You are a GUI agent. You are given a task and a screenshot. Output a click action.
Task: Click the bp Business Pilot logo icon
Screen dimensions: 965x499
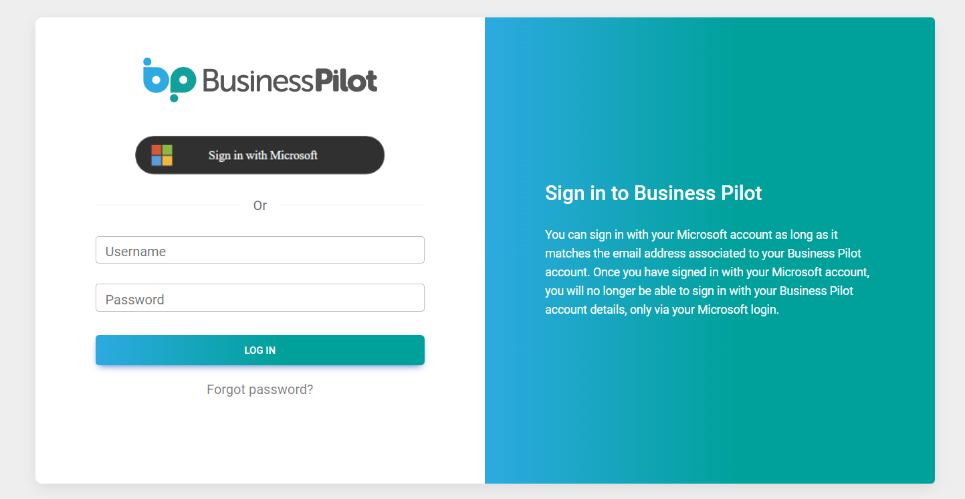[x=169, y=80]
